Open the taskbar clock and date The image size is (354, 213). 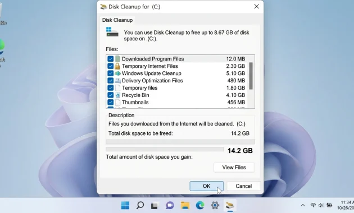pos(346,205)
